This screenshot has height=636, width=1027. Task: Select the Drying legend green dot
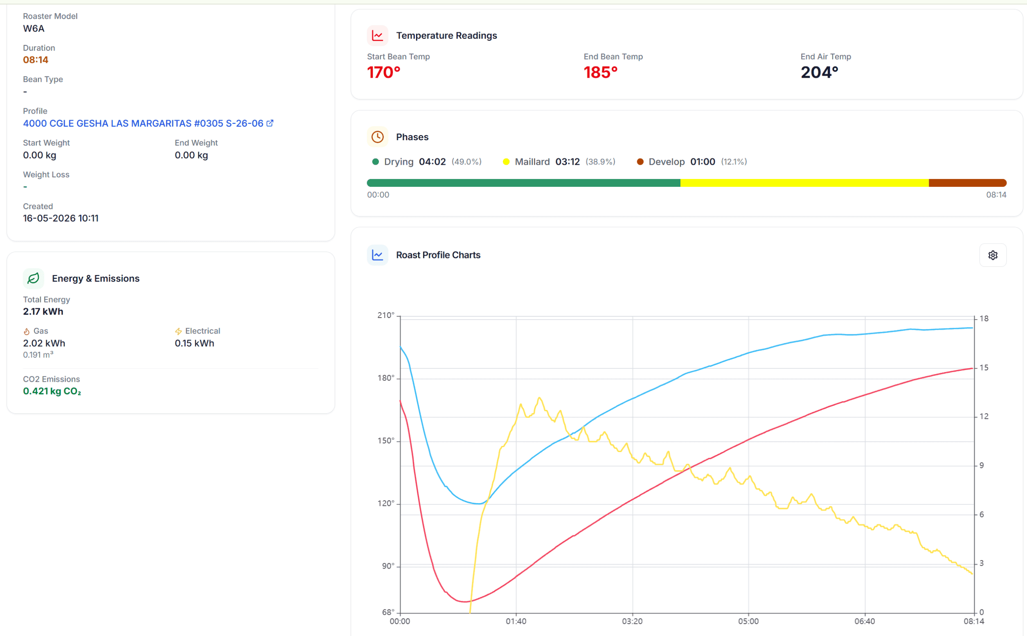point(375,162)
